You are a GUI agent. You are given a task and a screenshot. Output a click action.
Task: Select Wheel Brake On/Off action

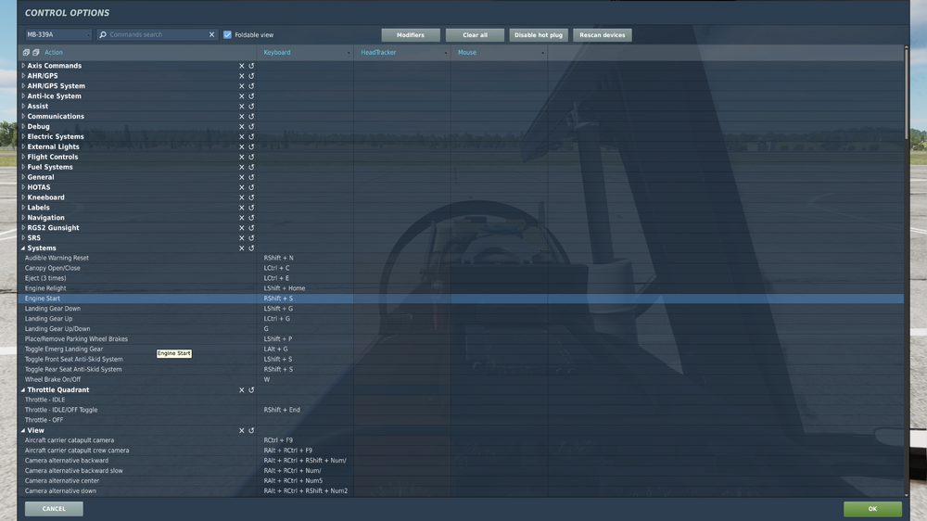click(x=53, y=380)
